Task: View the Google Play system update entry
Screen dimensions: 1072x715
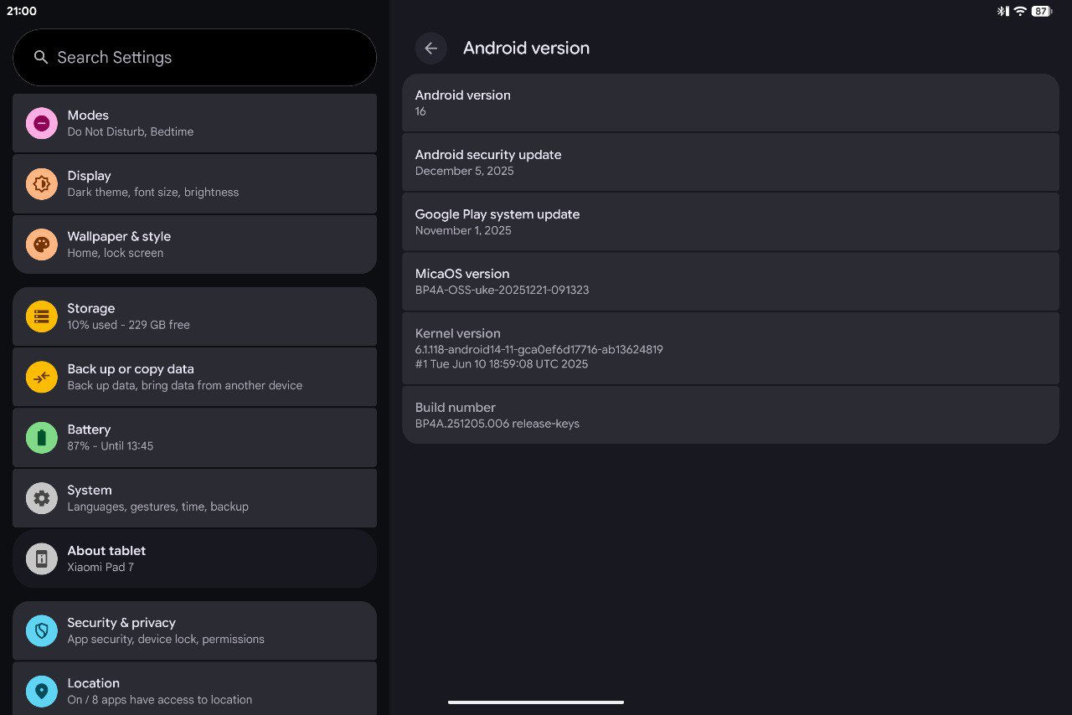Action: tap(730, 221)
